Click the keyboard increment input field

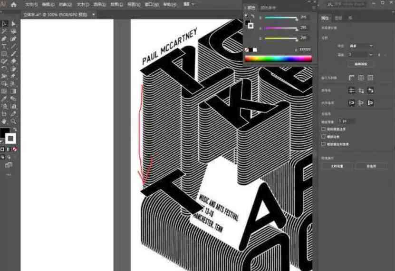click(346, 121)
